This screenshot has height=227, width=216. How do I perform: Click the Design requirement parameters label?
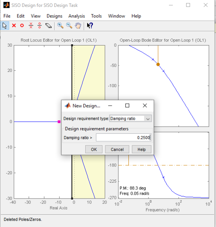click(97, 129)
